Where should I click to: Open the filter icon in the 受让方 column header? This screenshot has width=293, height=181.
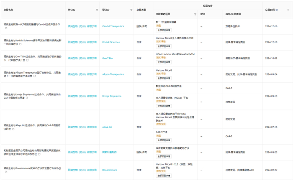[131, 10]
